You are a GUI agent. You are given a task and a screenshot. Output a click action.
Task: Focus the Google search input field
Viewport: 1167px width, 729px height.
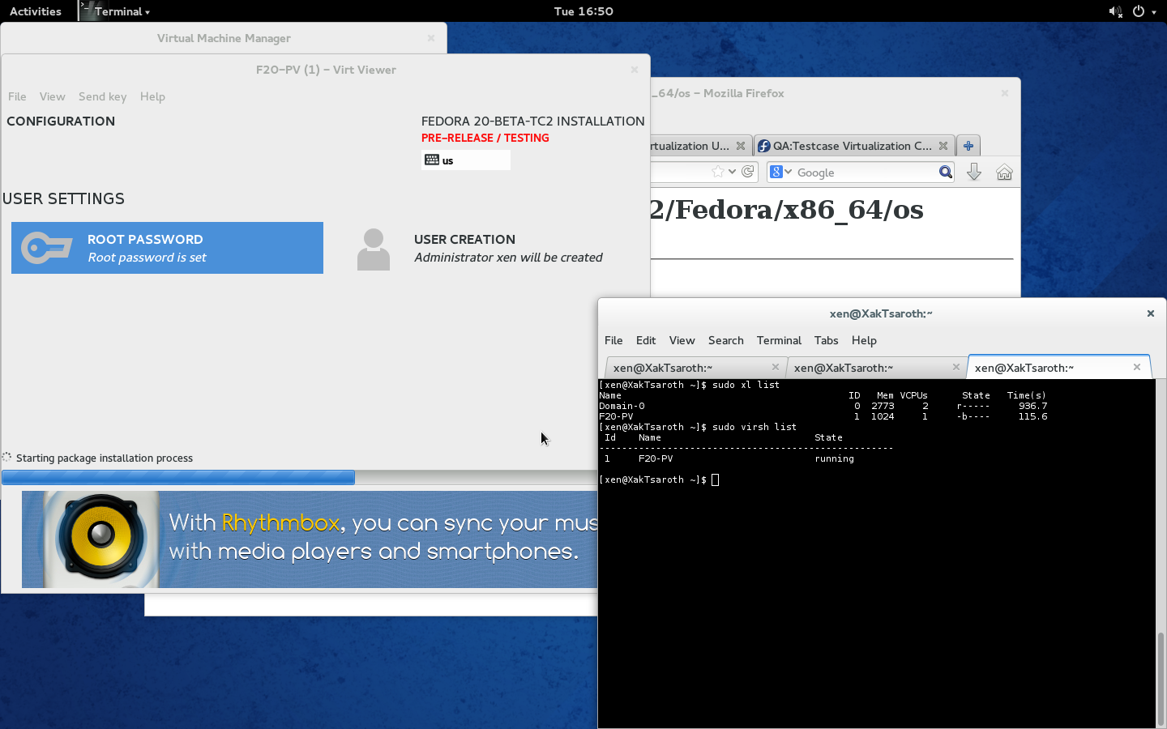864,173
